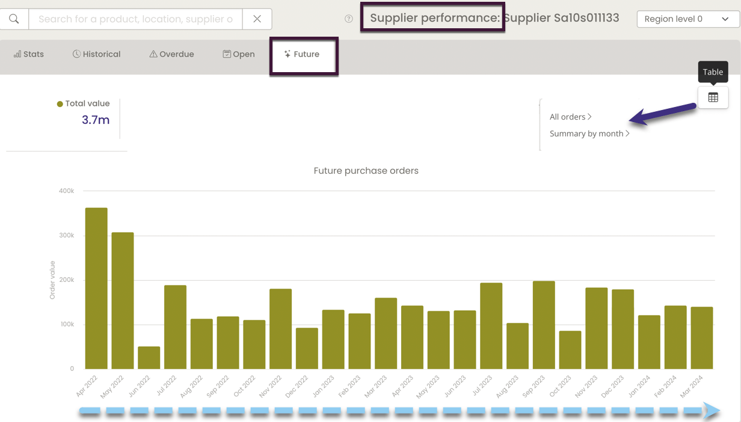Click the Sep 2023 bar
The image size is (741, 422).
tap(544, 325)
